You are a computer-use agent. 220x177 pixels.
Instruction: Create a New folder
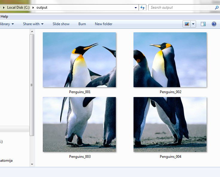104,24
